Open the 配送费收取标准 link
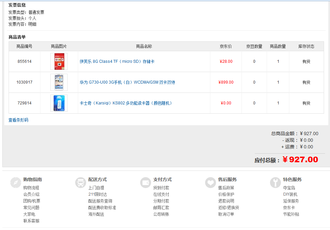 click(x=102, y=208)
